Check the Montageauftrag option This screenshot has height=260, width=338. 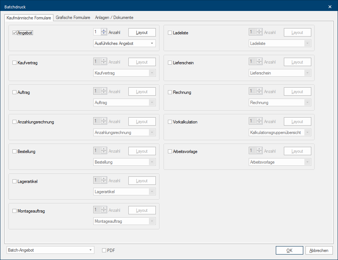tap(15, 211)
